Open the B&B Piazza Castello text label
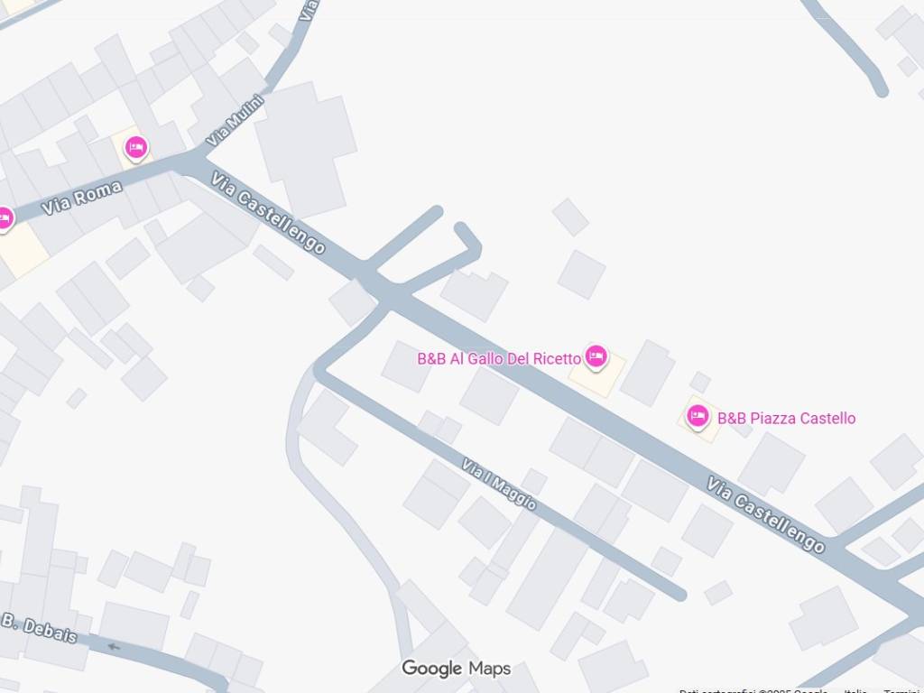924x693 pixels. coord(786,419)
